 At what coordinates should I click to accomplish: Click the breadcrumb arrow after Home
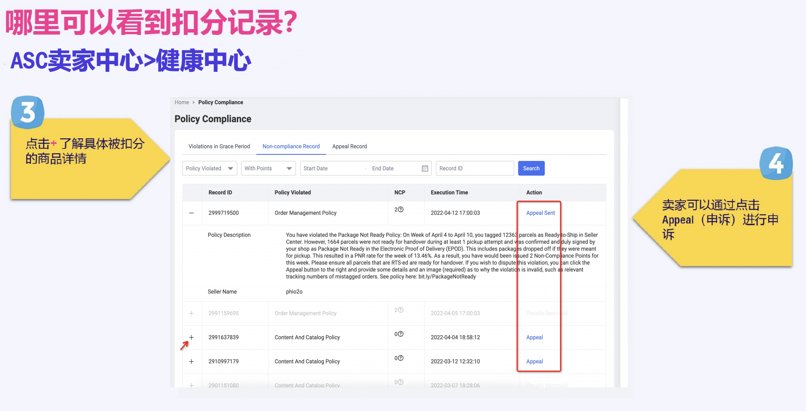[194, 102]
